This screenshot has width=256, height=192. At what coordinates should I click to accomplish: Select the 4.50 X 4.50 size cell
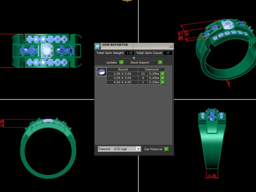point(122,82)
